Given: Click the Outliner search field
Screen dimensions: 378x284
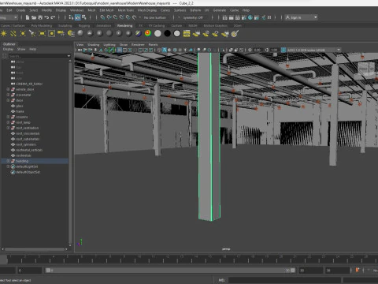Looking at the screenshot, I should point(38,56).
